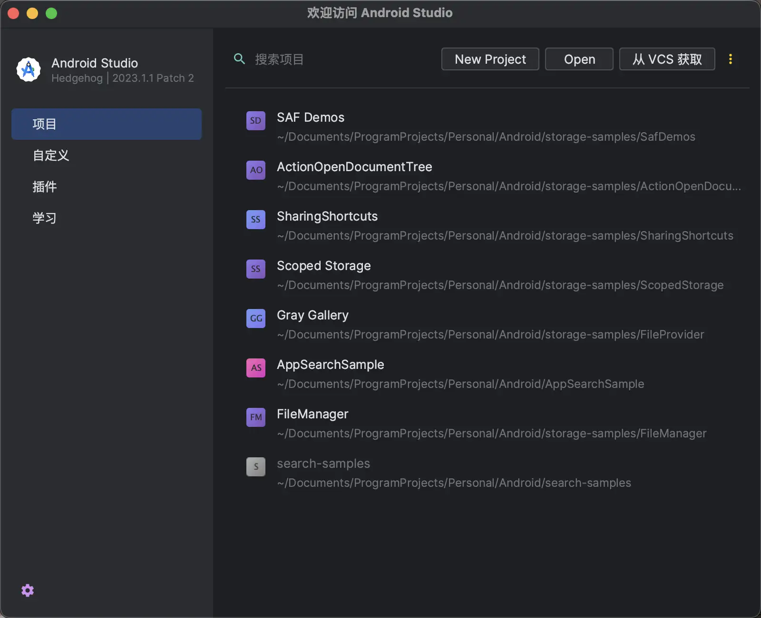This screenshot has width=761, height=618.
Task: Click the path ending in ScopedStorage
Action: 500,285
